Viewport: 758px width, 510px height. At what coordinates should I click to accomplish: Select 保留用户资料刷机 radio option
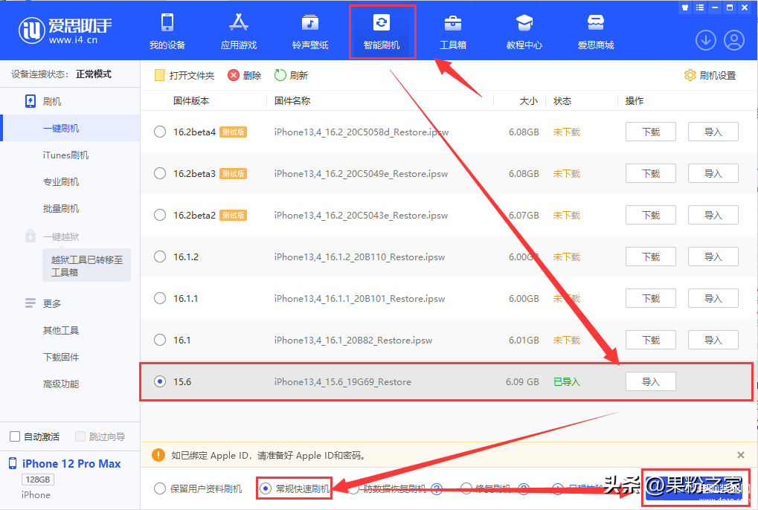tap(160, 488)
